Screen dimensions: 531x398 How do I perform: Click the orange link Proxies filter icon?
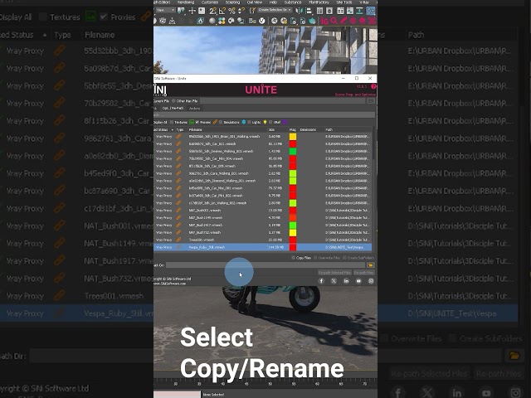coord(215,122)
